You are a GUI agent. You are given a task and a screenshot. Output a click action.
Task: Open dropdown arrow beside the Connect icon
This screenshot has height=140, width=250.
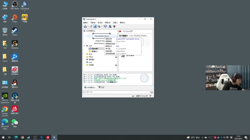88,26
